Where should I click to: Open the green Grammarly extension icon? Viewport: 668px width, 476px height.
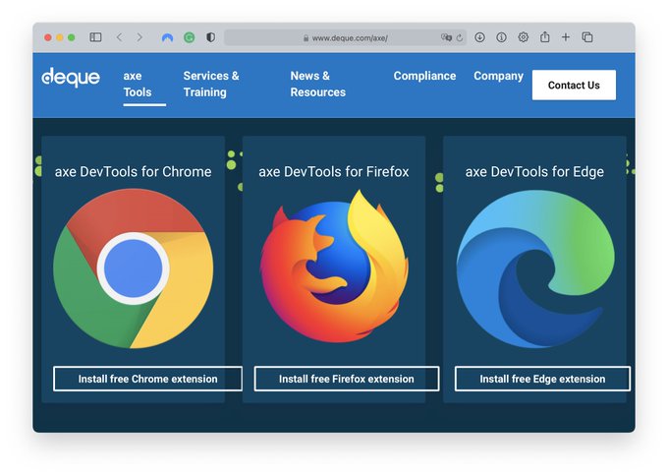190,38
